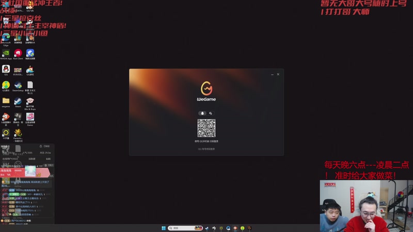
Task: Open QQ音乐 desktop shortcut
Action: coord(6,86)
